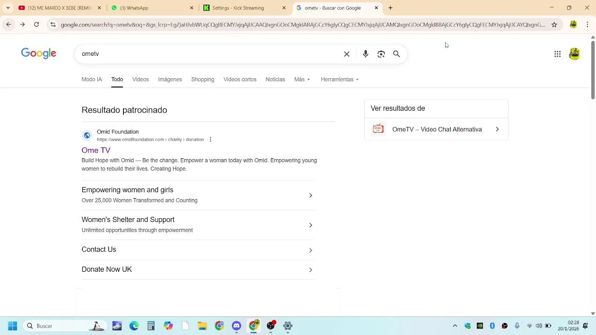Open Google account avatar menu

tap(574, 54)
